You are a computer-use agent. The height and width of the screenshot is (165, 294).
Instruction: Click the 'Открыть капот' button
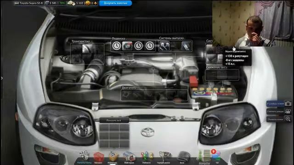[275, 119]
